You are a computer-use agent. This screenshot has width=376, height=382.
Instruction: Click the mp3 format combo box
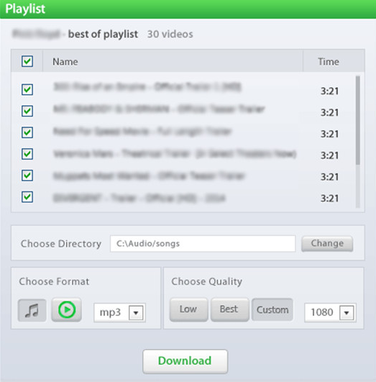tap(120, 312)
